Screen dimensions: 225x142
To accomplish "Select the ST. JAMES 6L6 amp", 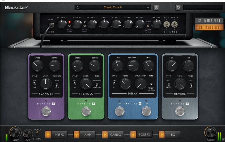I will pyautogui.click(x=209, y=27).
